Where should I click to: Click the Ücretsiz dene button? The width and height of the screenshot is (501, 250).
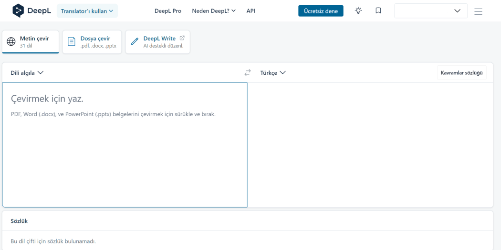(x=321, y=11)
